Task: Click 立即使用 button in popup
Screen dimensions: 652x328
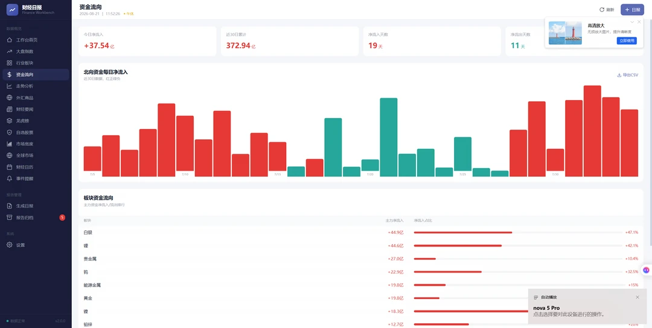Action: [x=627, y=40]
